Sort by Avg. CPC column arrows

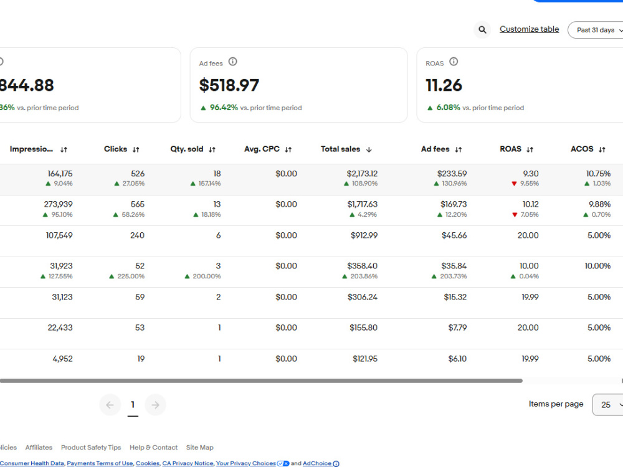click(x=288, y=149)
